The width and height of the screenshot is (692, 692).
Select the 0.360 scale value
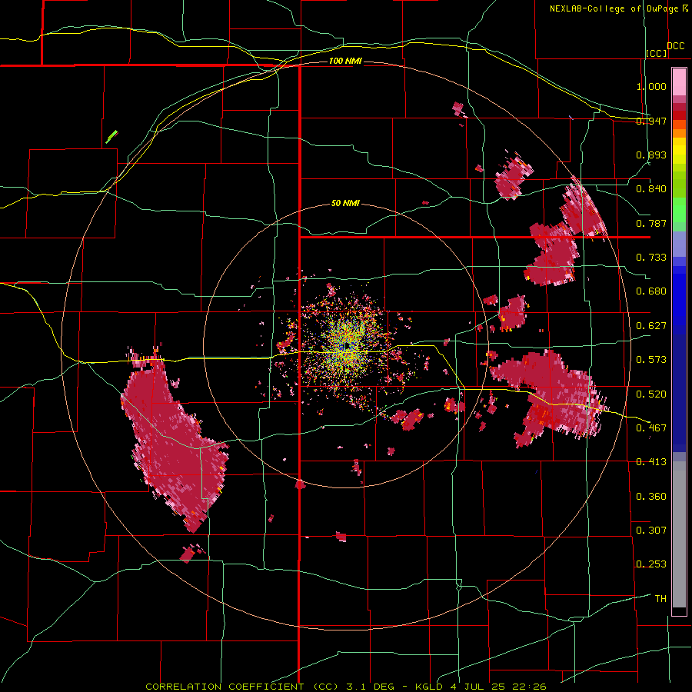pyautogui.click(x=651, y=497)
